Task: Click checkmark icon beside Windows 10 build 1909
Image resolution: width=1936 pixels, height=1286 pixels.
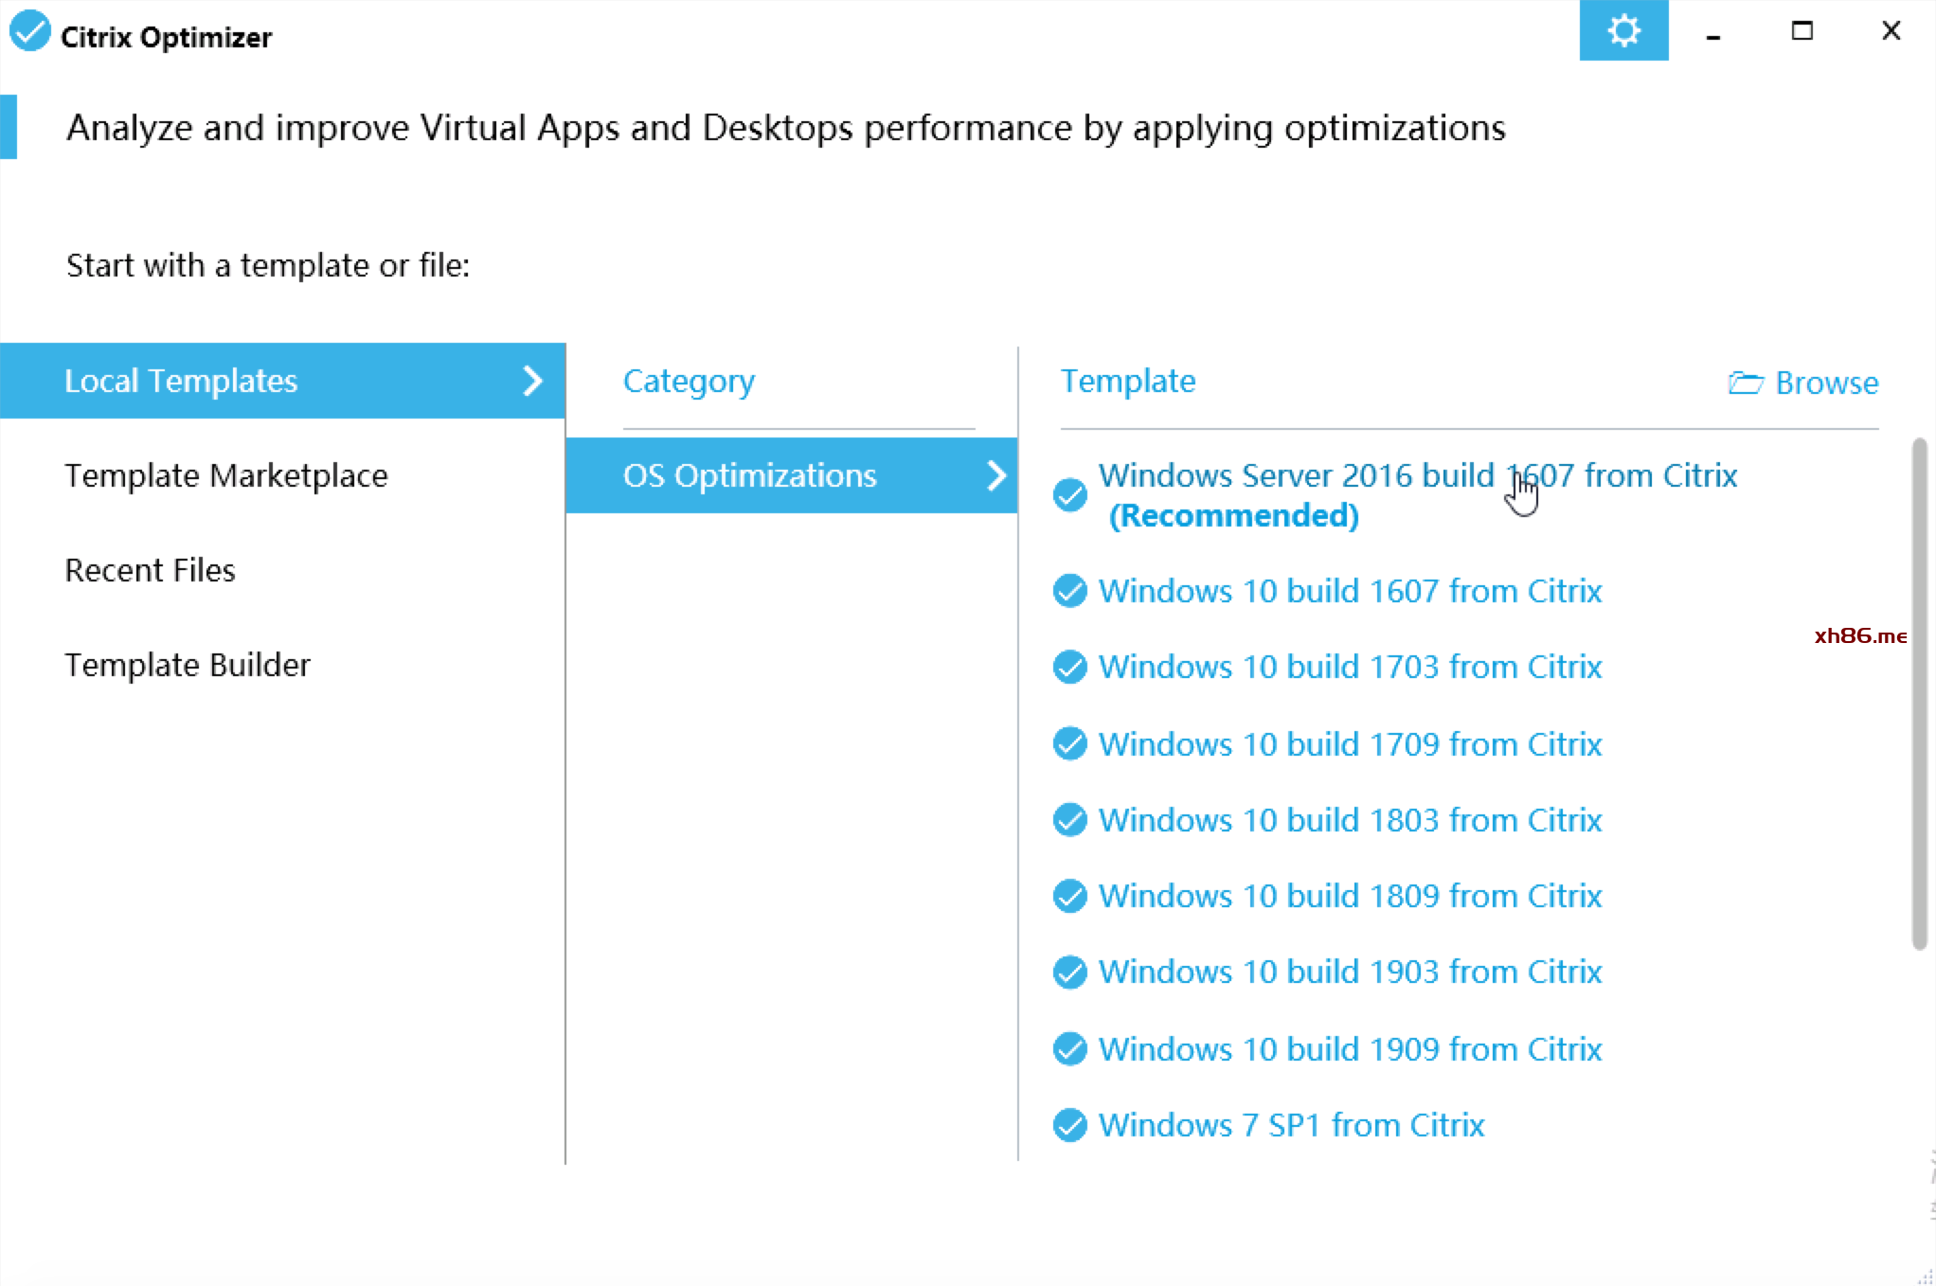Action: (1070, 1049)
